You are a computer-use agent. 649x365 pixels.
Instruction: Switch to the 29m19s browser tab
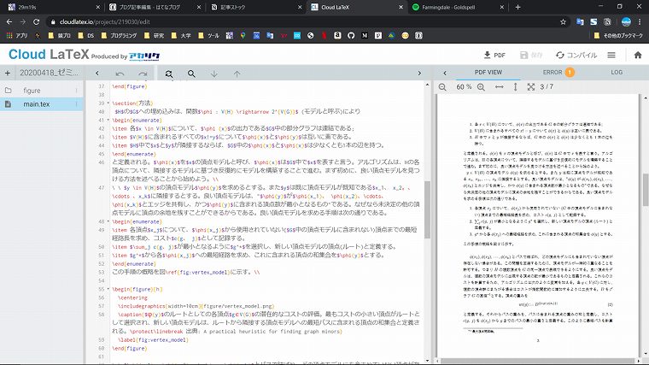[x=54, y=7]
